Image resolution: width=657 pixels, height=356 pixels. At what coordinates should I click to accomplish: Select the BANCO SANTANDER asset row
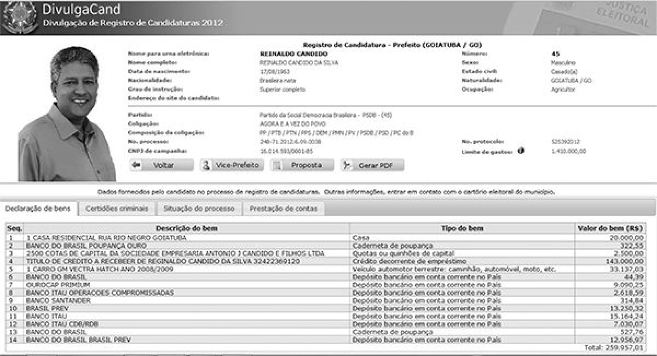(58, 300)
